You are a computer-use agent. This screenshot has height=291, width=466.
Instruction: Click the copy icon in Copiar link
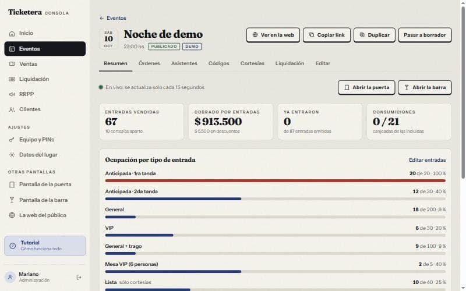click(x=312, y=35)
